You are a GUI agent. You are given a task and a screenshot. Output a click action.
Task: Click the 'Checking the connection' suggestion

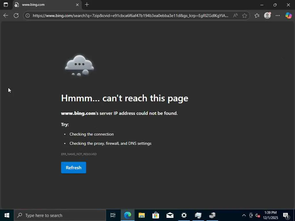[x=92, y=134]
